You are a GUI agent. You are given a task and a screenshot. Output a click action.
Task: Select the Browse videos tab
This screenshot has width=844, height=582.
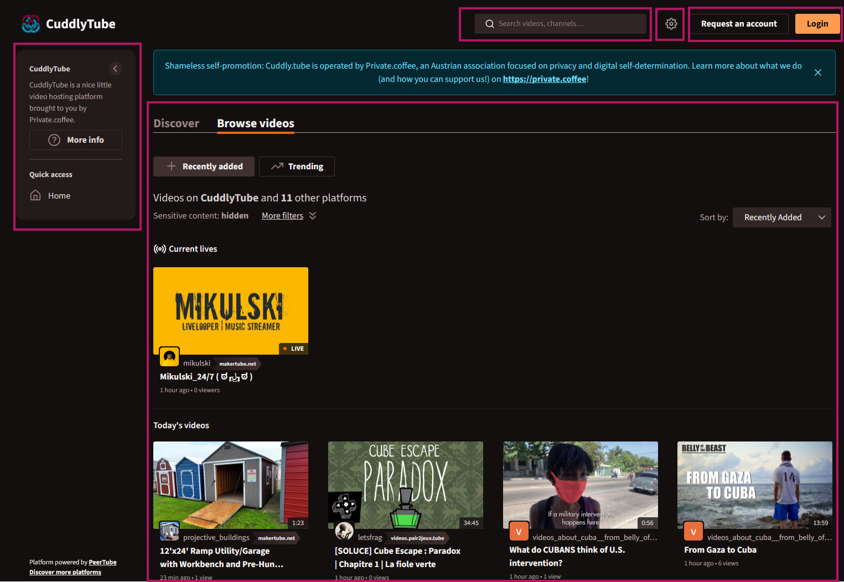pos(255,123)
